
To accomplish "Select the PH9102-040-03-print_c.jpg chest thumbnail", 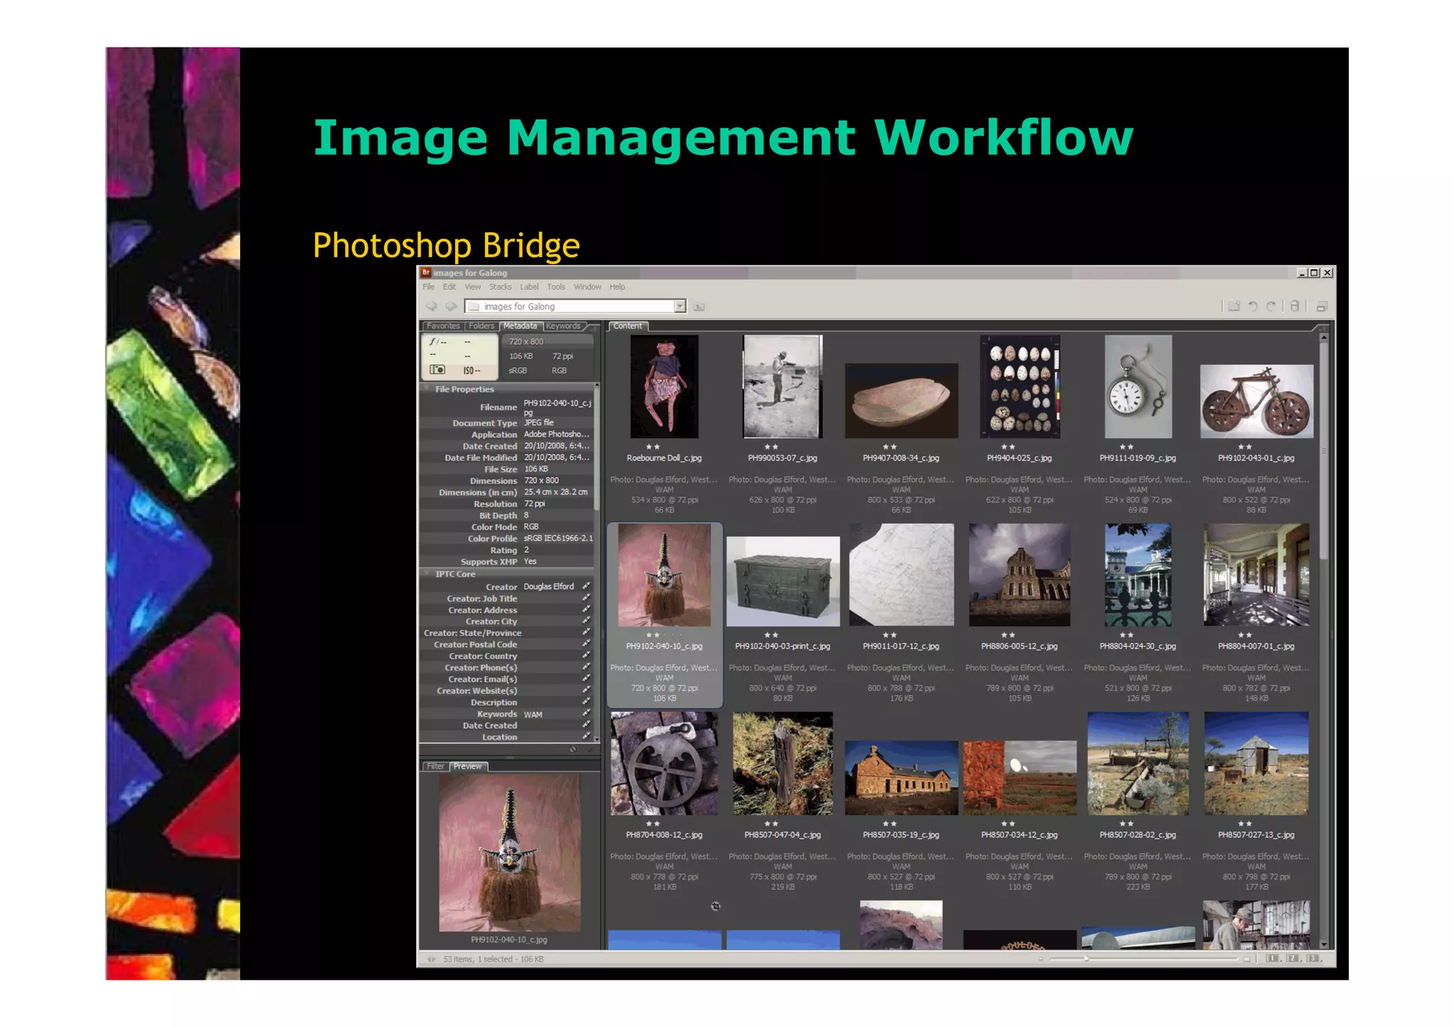I will point(782,581).
